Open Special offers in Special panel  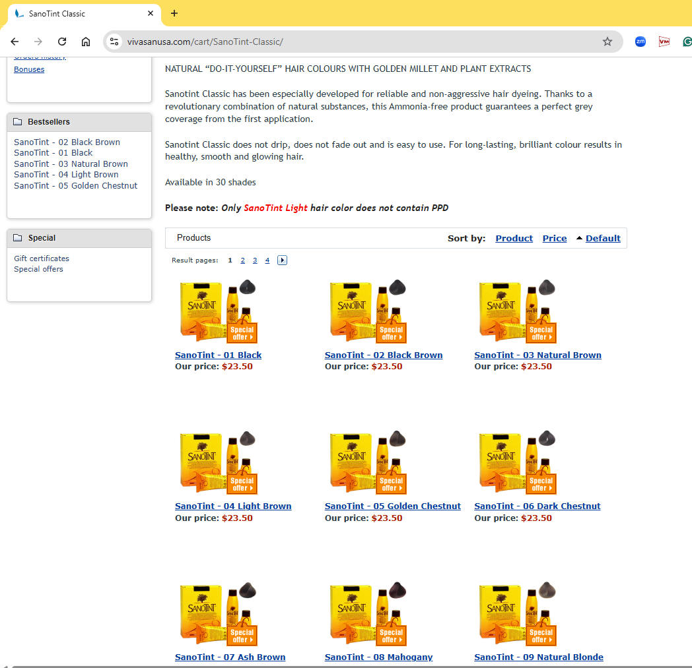(38, 269)
